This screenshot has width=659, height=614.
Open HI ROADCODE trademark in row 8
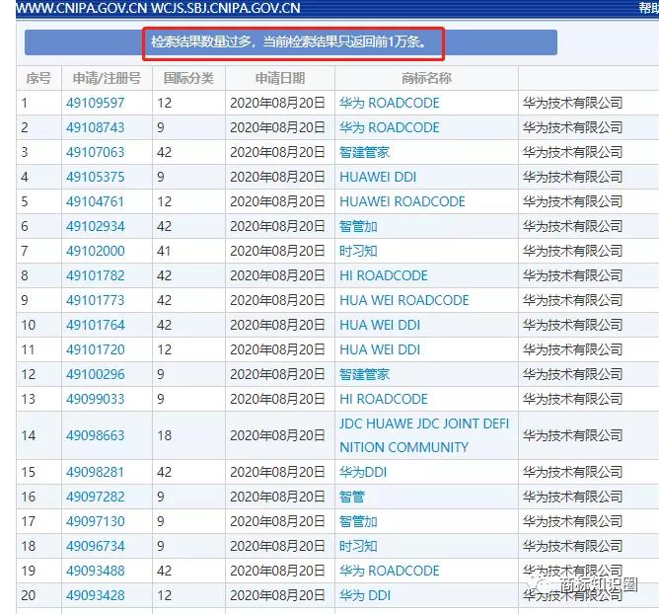coord(384,275)
